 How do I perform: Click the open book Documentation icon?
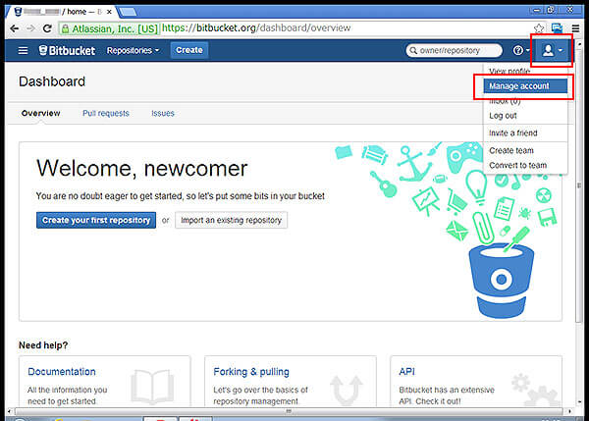[152, 387]
